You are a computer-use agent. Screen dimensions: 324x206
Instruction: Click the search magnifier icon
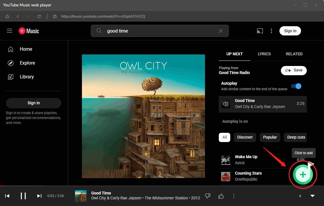coord(99,31)
